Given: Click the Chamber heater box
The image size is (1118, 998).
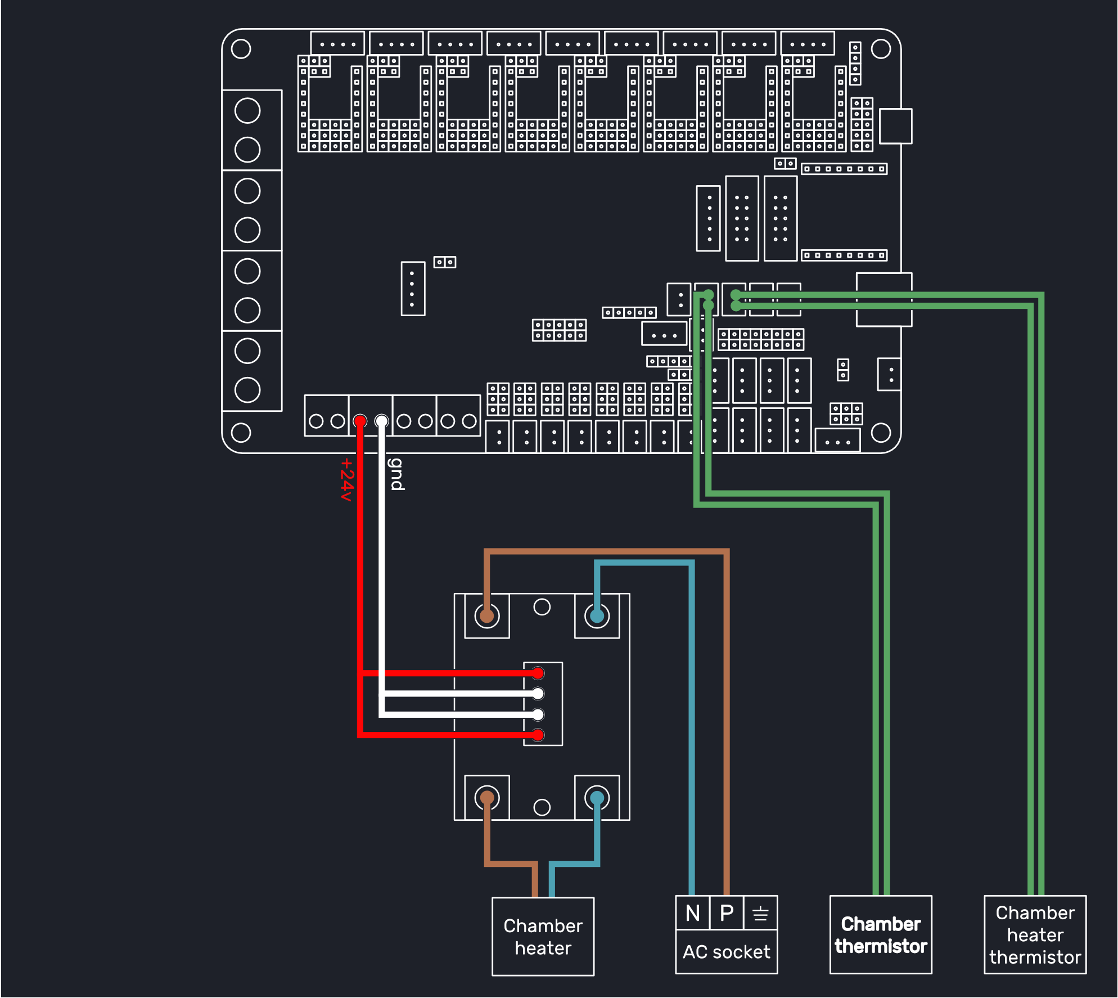Looking at the screenshot, I should tap(543, 936).
